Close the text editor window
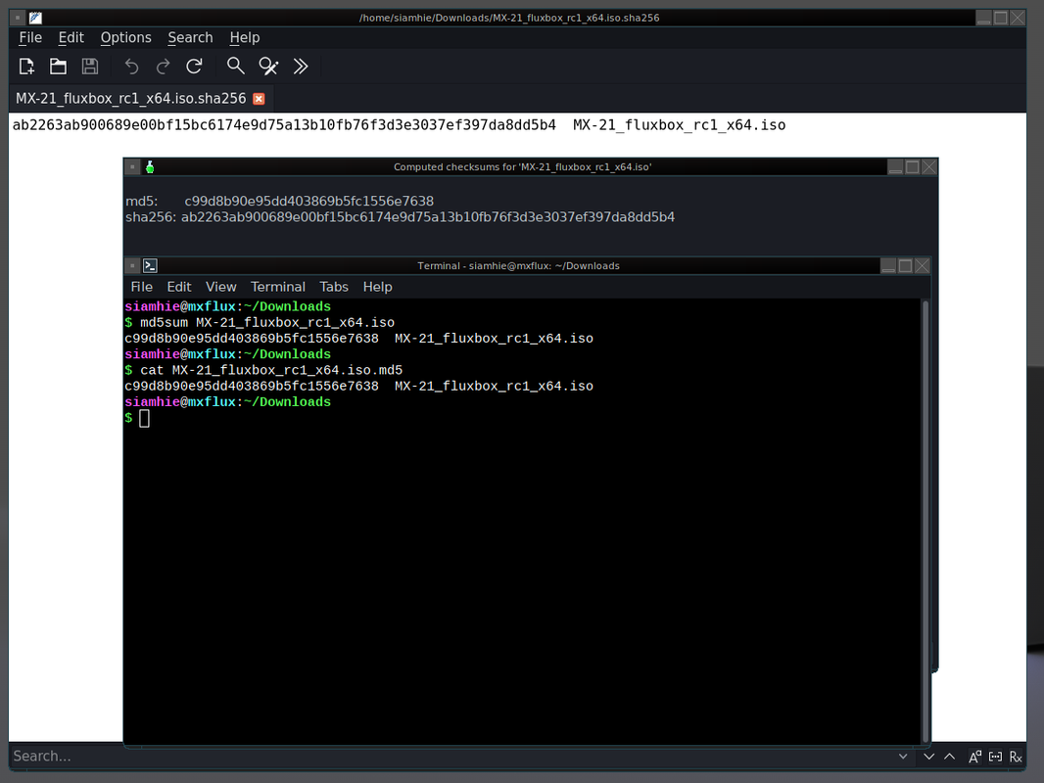 click(1018, 18)
